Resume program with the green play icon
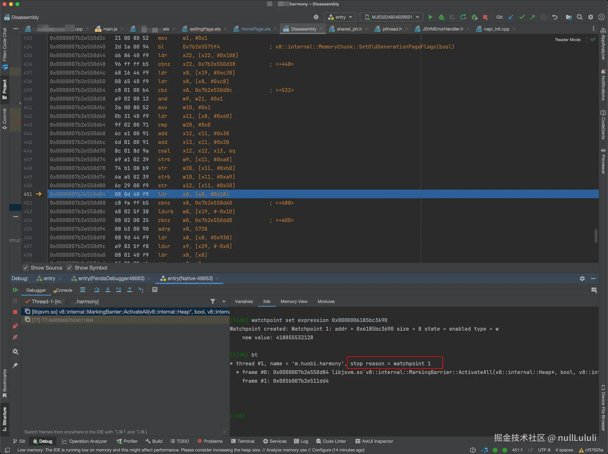This screenshot has height=454, width=608. coord(15,290)
